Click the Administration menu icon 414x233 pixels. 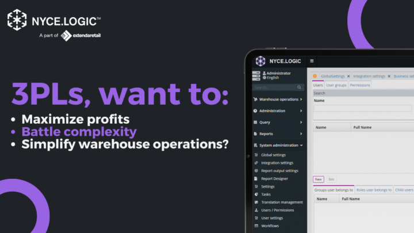(x=255, y=111)
